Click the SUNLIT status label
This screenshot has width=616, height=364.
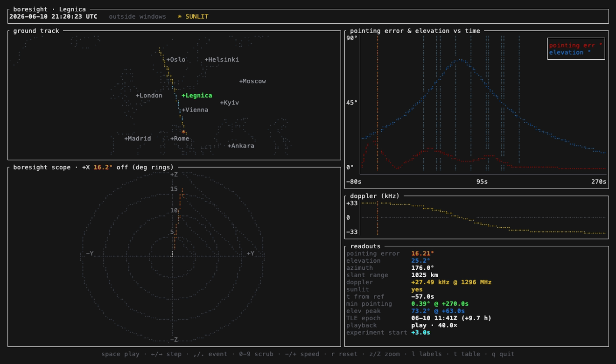click(x=197, y=16)
